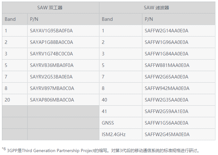Click the SAFFW881MAA0E0A cell
Screen dimensions: 218x155
167,65
